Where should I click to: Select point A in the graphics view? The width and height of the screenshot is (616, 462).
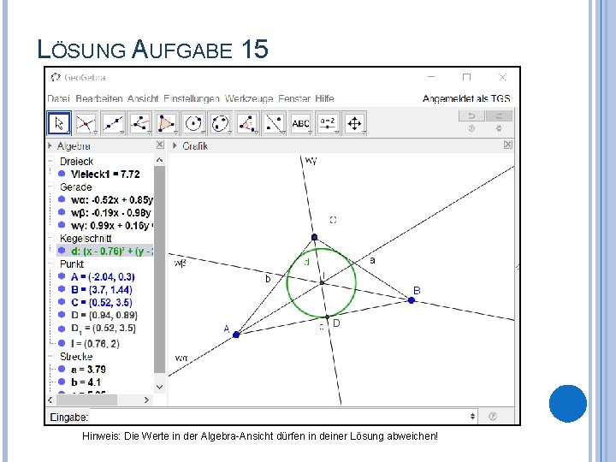(x=236, y=335)
